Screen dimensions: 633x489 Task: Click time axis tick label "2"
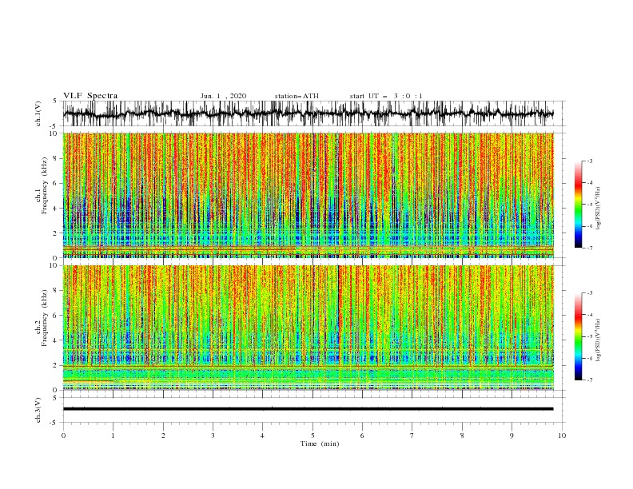(x=163, y=435)
